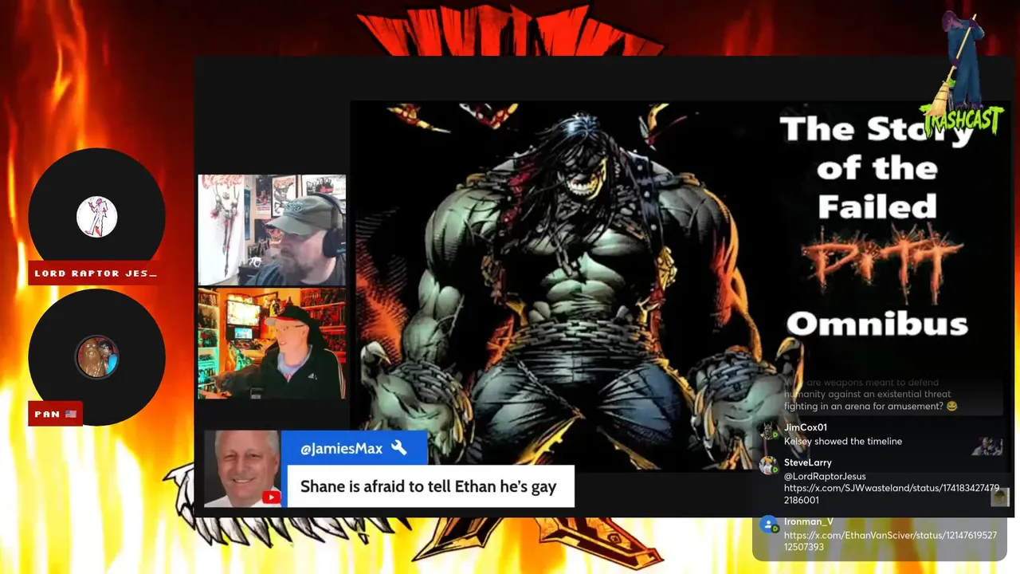Click the JimCox01 username in chat
This screenshot has height=574, width=1020.
click(806, 427)
